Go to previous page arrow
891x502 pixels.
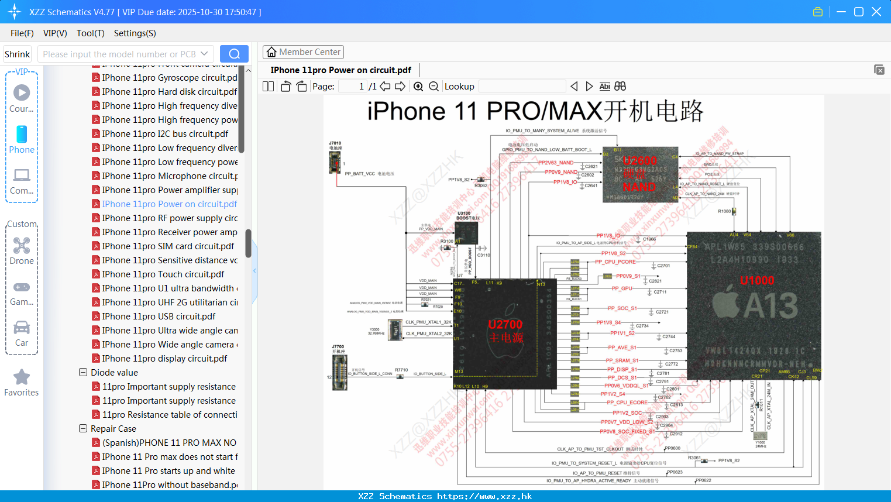[385, 86]
